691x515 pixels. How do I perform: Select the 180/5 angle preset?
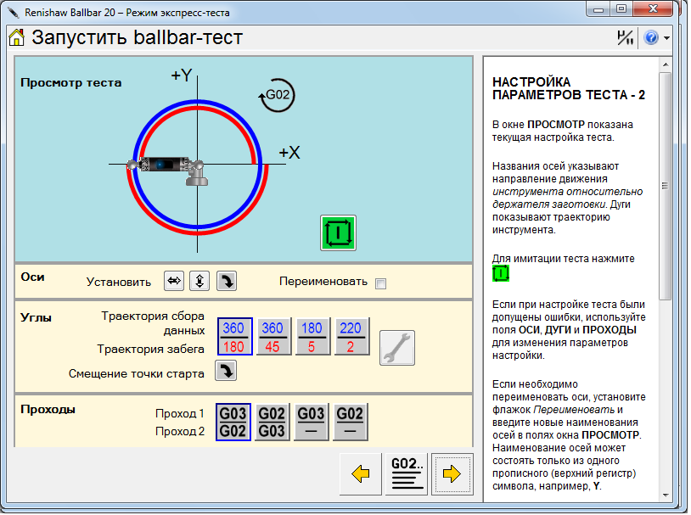[x=312, y=337]
